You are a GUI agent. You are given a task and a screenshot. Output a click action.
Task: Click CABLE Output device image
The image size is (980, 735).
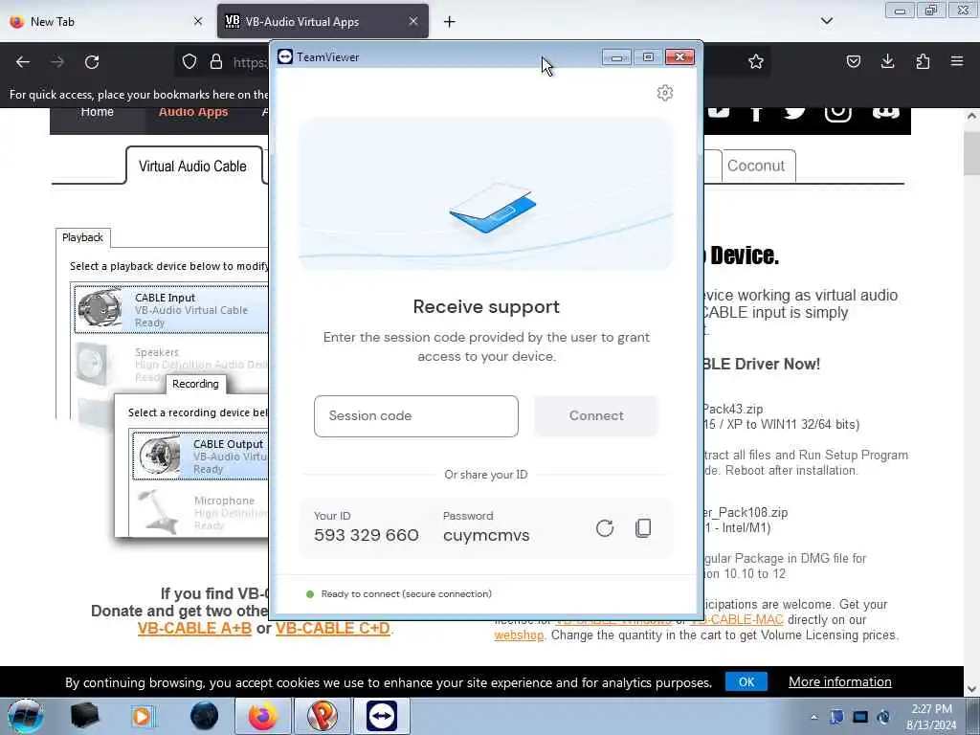pos(160,455)
